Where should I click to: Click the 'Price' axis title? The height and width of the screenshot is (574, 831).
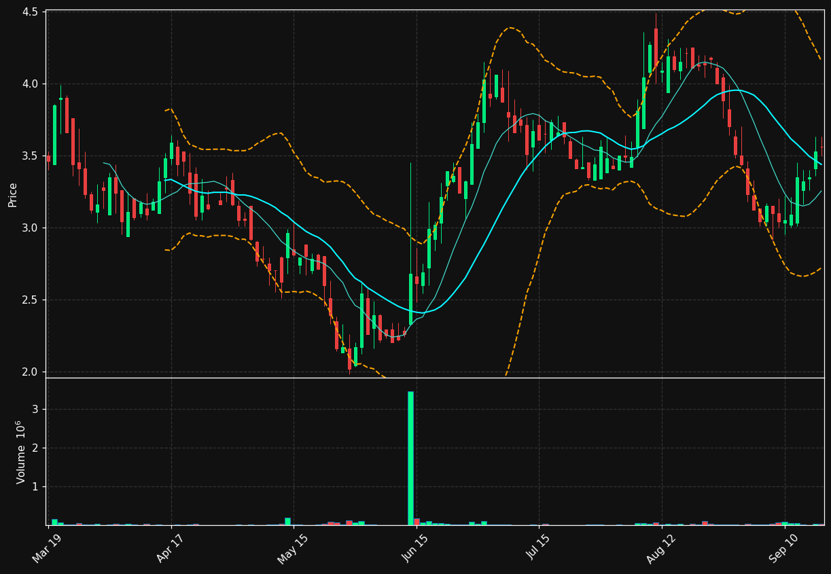pos(13,194)
